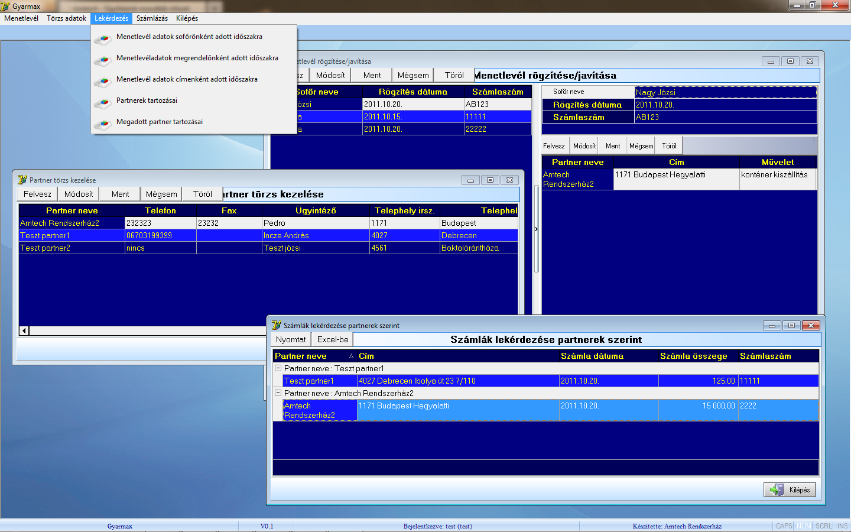
Task: Click the 'Rögzítés dátuma' field showing 2011.10.20.
Action: click(726, 105)
